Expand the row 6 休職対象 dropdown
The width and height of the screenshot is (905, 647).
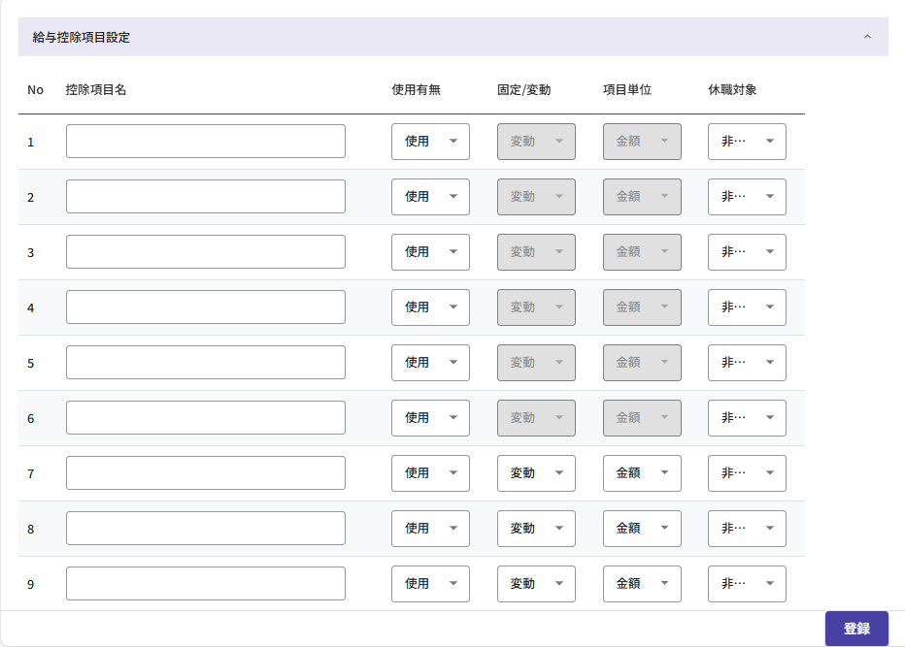click(x=747, y=418)
